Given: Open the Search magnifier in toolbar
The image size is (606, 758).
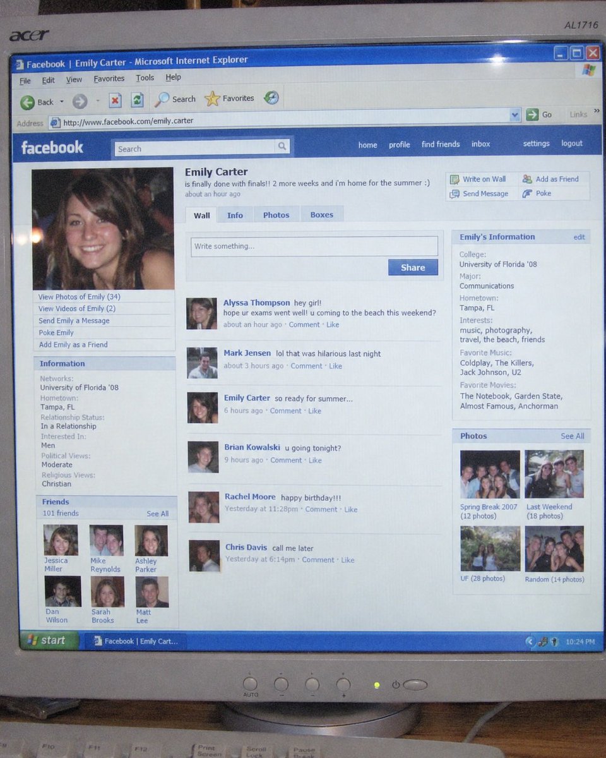Looking at the screenshot, I should pos(163,99).
